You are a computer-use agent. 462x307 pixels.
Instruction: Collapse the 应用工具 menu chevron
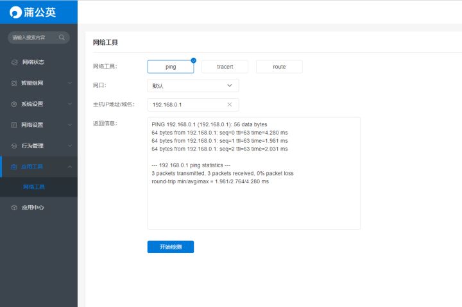click(x=69, y=167)
